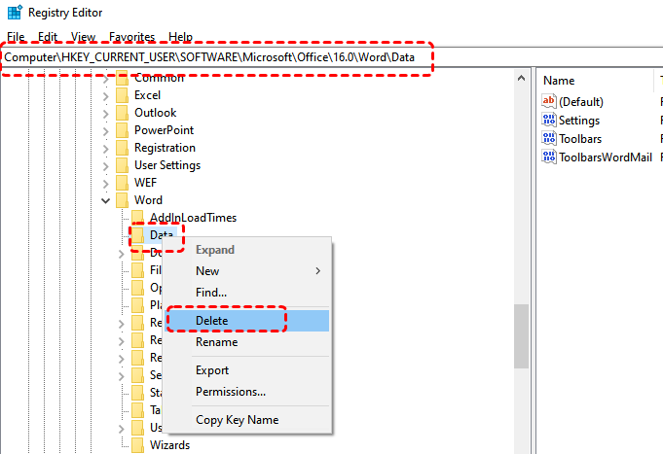Click Copy Key Name option
This screenshot has width=663, height=454.
(x=237, y=420)
